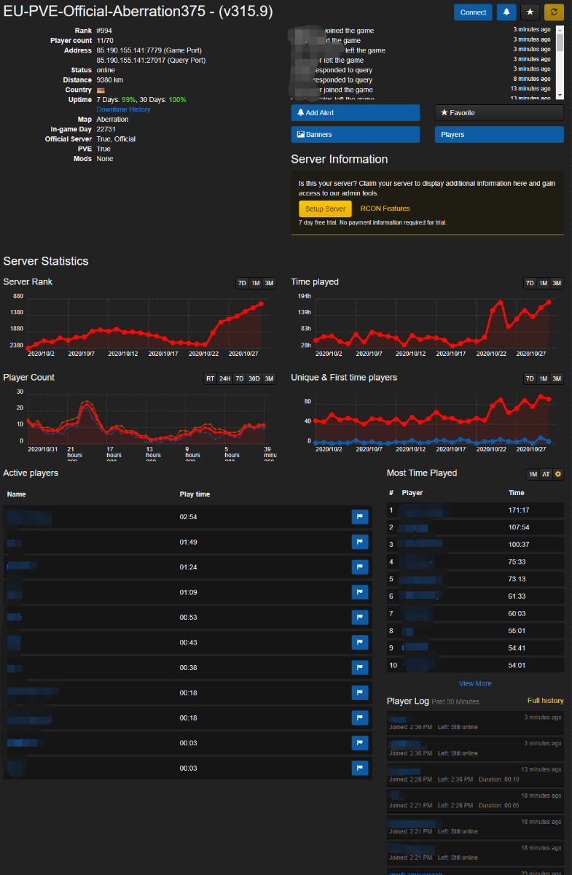Select 3M range for Time played chart
Screen dimensions: 572x875
(x=557, y=283)
